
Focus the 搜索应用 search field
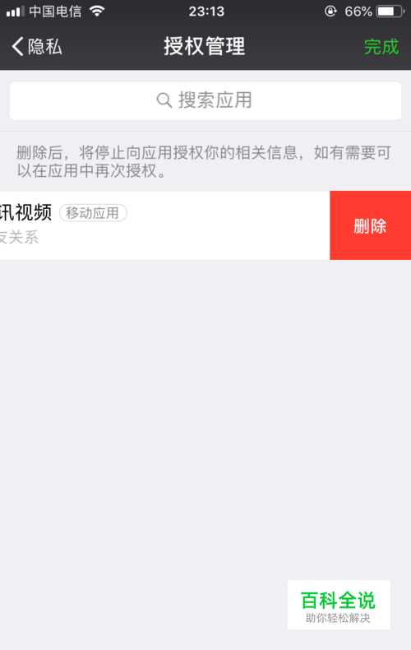(205, 100)
